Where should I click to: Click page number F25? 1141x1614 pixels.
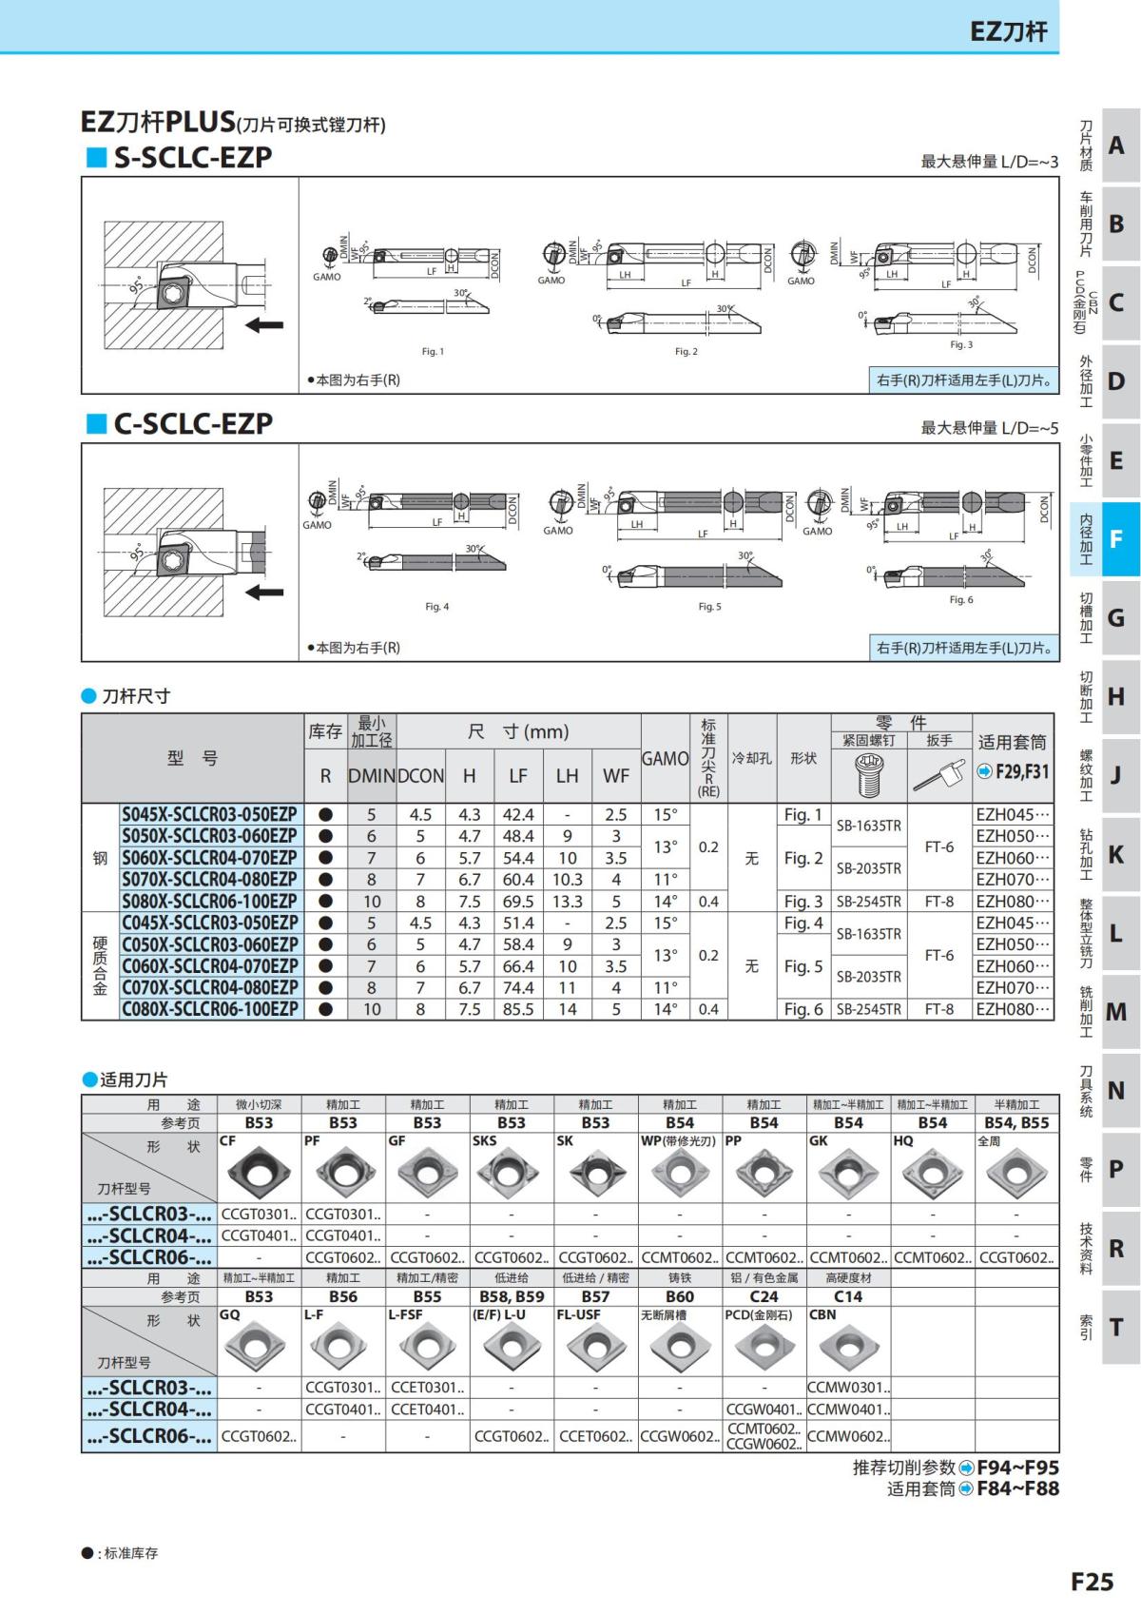(1092, 1582)
